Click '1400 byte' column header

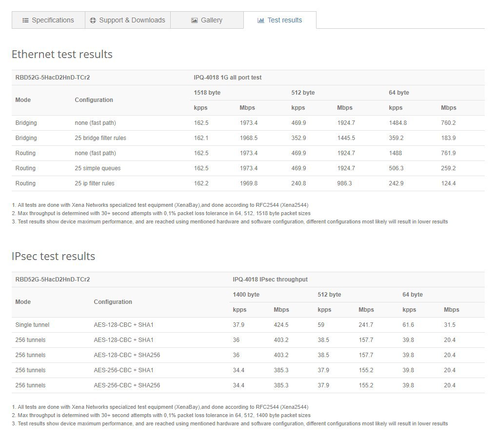246,295
